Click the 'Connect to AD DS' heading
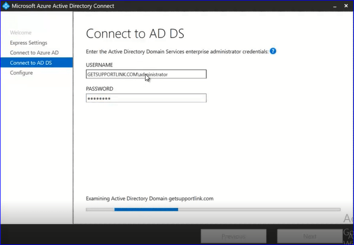The image size is (354, 245). pyautogui.click(x=135, y=34)
